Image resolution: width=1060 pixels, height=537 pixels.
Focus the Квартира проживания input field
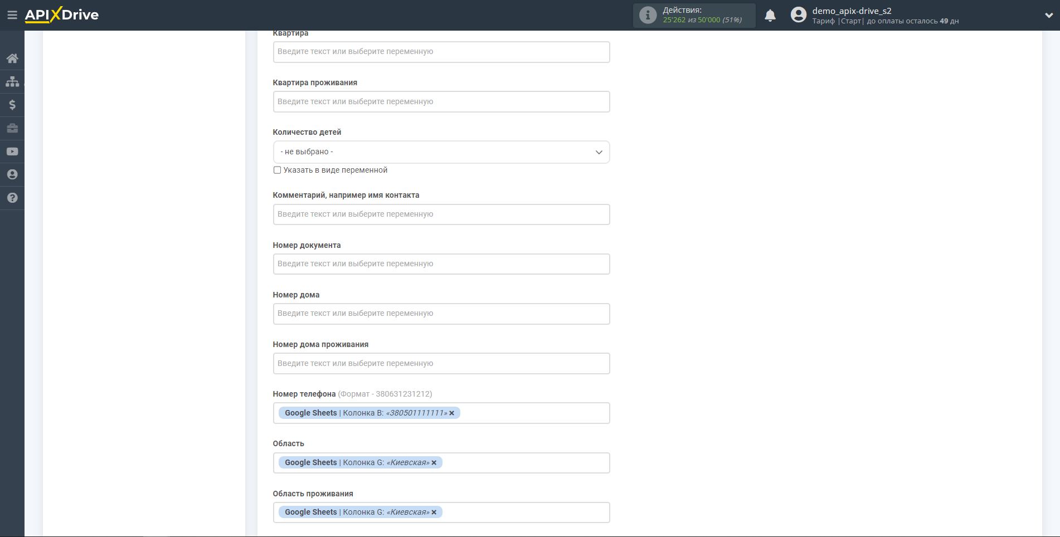441,102
